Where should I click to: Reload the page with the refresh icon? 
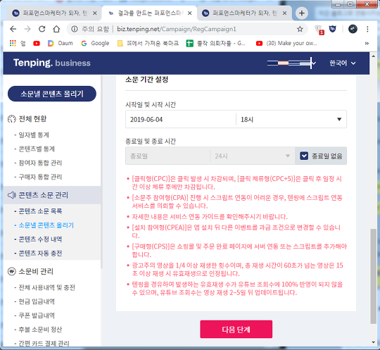42,29
